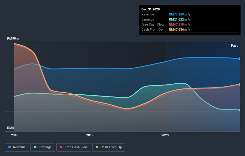Click the RM21.622m earnings value in tooltip
This screenshot has width=245, height=156.
(178, 19)
